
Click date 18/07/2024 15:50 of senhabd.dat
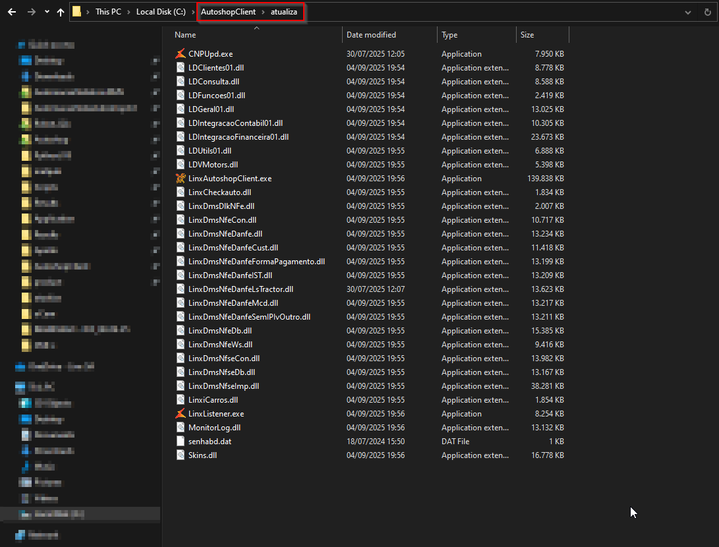pos(375,441)
